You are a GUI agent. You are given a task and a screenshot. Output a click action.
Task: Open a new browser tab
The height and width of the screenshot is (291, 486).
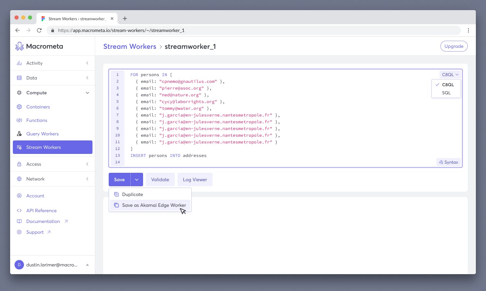click(x=125, y=19)
